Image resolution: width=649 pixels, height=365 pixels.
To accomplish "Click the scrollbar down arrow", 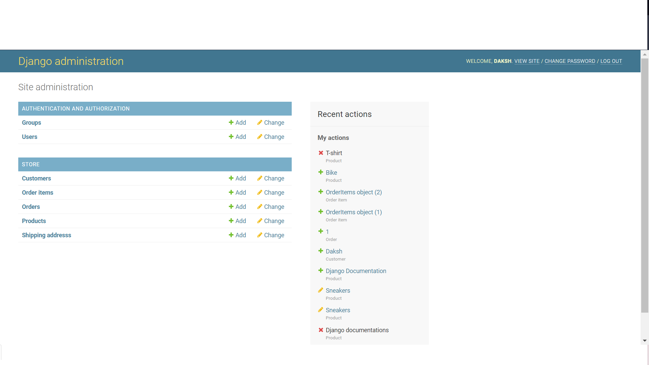I will tap(645, 341).
